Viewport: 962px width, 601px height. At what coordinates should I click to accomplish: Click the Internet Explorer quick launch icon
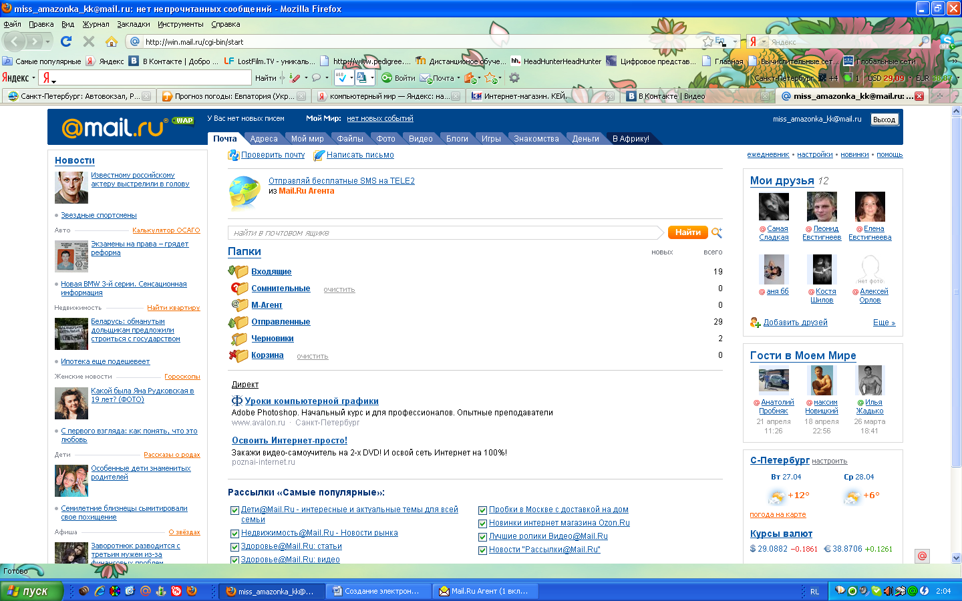coord(100,591)
